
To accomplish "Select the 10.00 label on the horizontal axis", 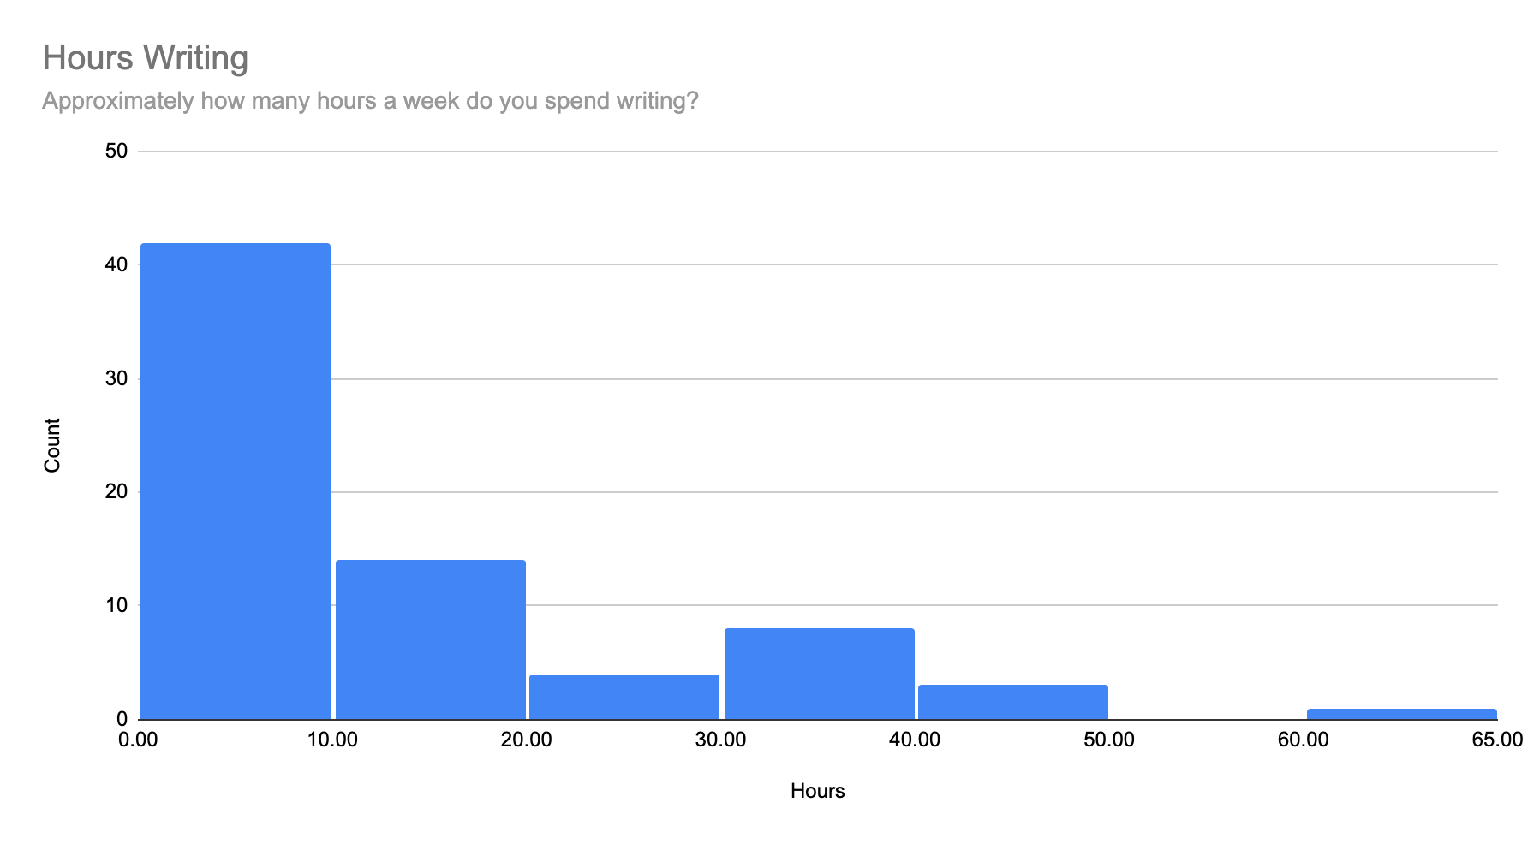I will point(332,740).
